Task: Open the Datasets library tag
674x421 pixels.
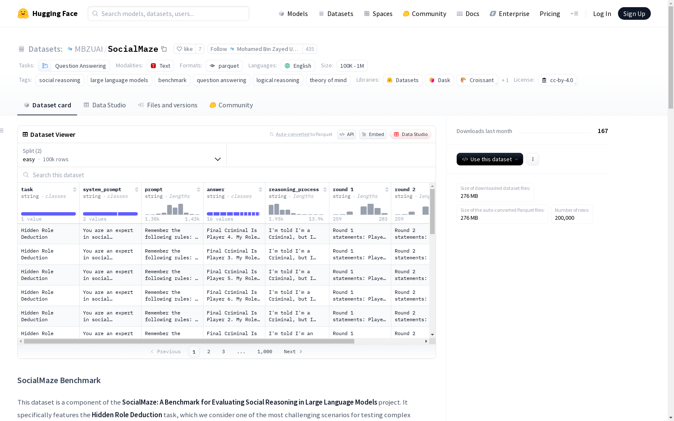Action: [x=403, y=80]
